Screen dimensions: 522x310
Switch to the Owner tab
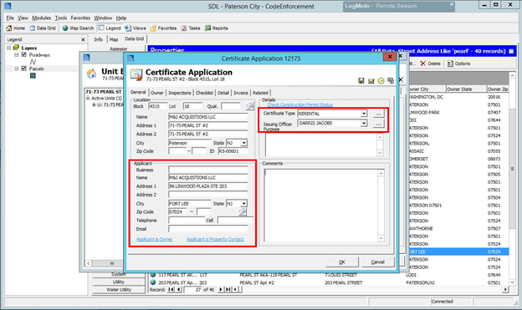pyautogui.click(x=156, y=93)
